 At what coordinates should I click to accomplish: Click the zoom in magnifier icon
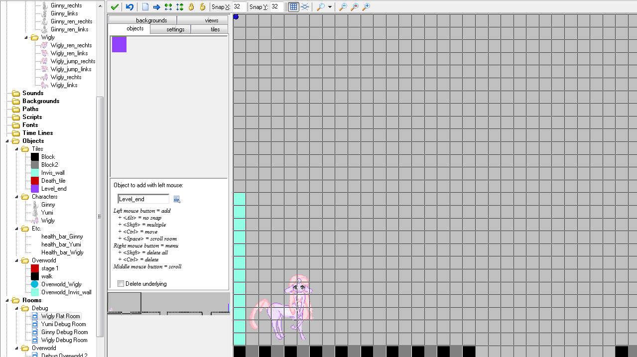[366, 7]
